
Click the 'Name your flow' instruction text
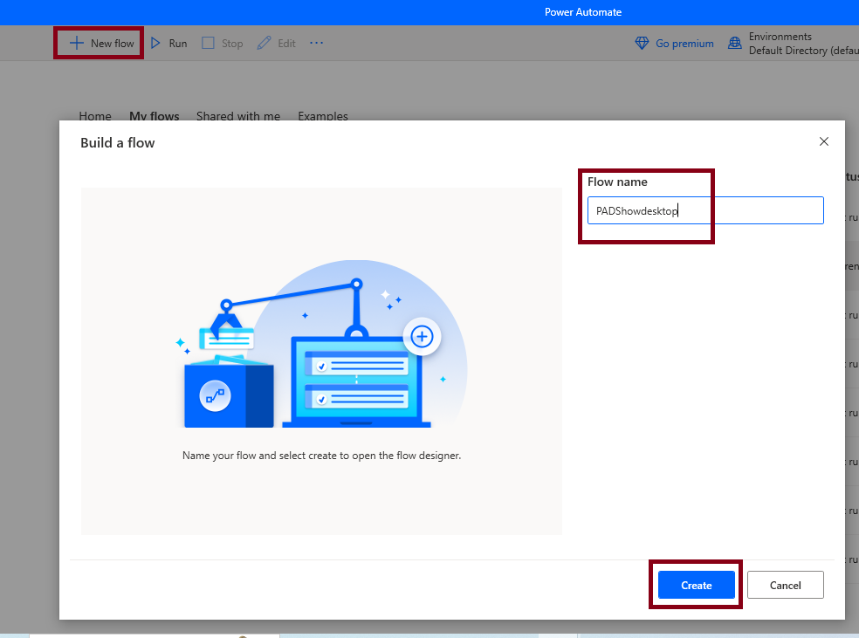point(321,456)
